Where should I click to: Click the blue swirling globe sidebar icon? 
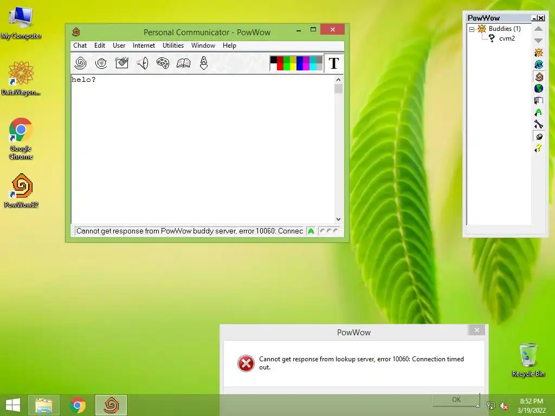pos(539,64)
